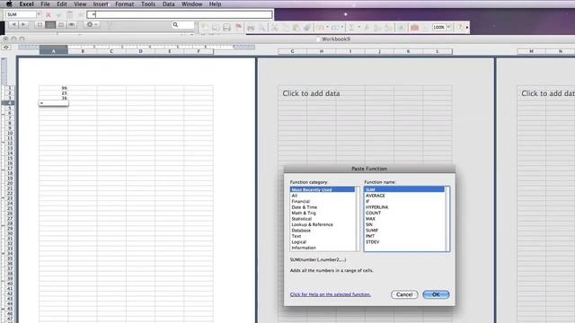Open Help on the selected function link
The height and width of the screenshot is (323, 575).
pos(330,294)
